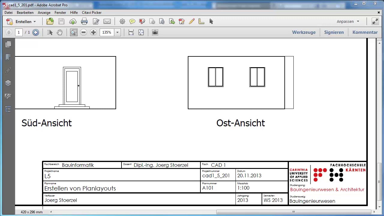The height and width of the screenshot is (216, 384).
Task: Add a sticky note comment
Action: pyautogui.click(x=132, y=21)
